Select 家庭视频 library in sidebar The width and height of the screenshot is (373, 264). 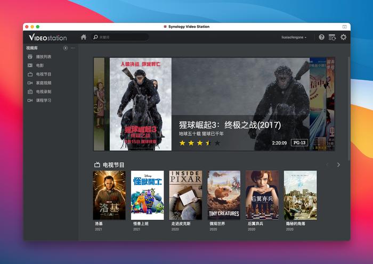coord(44,82)
